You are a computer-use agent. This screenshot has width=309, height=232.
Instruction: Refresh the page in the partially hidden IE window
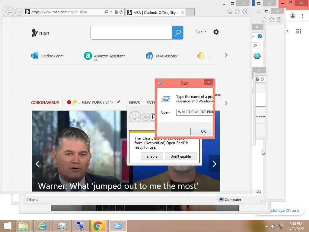pos(262,79)
